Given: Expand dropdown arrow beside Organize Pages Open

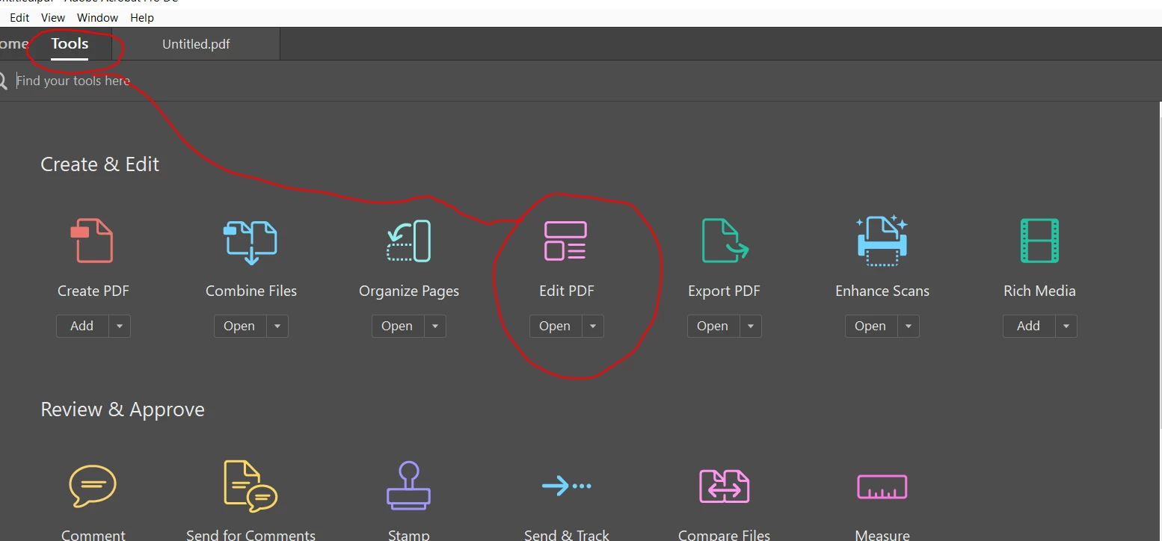Looking at the screenshot, I should pos(435,327).
